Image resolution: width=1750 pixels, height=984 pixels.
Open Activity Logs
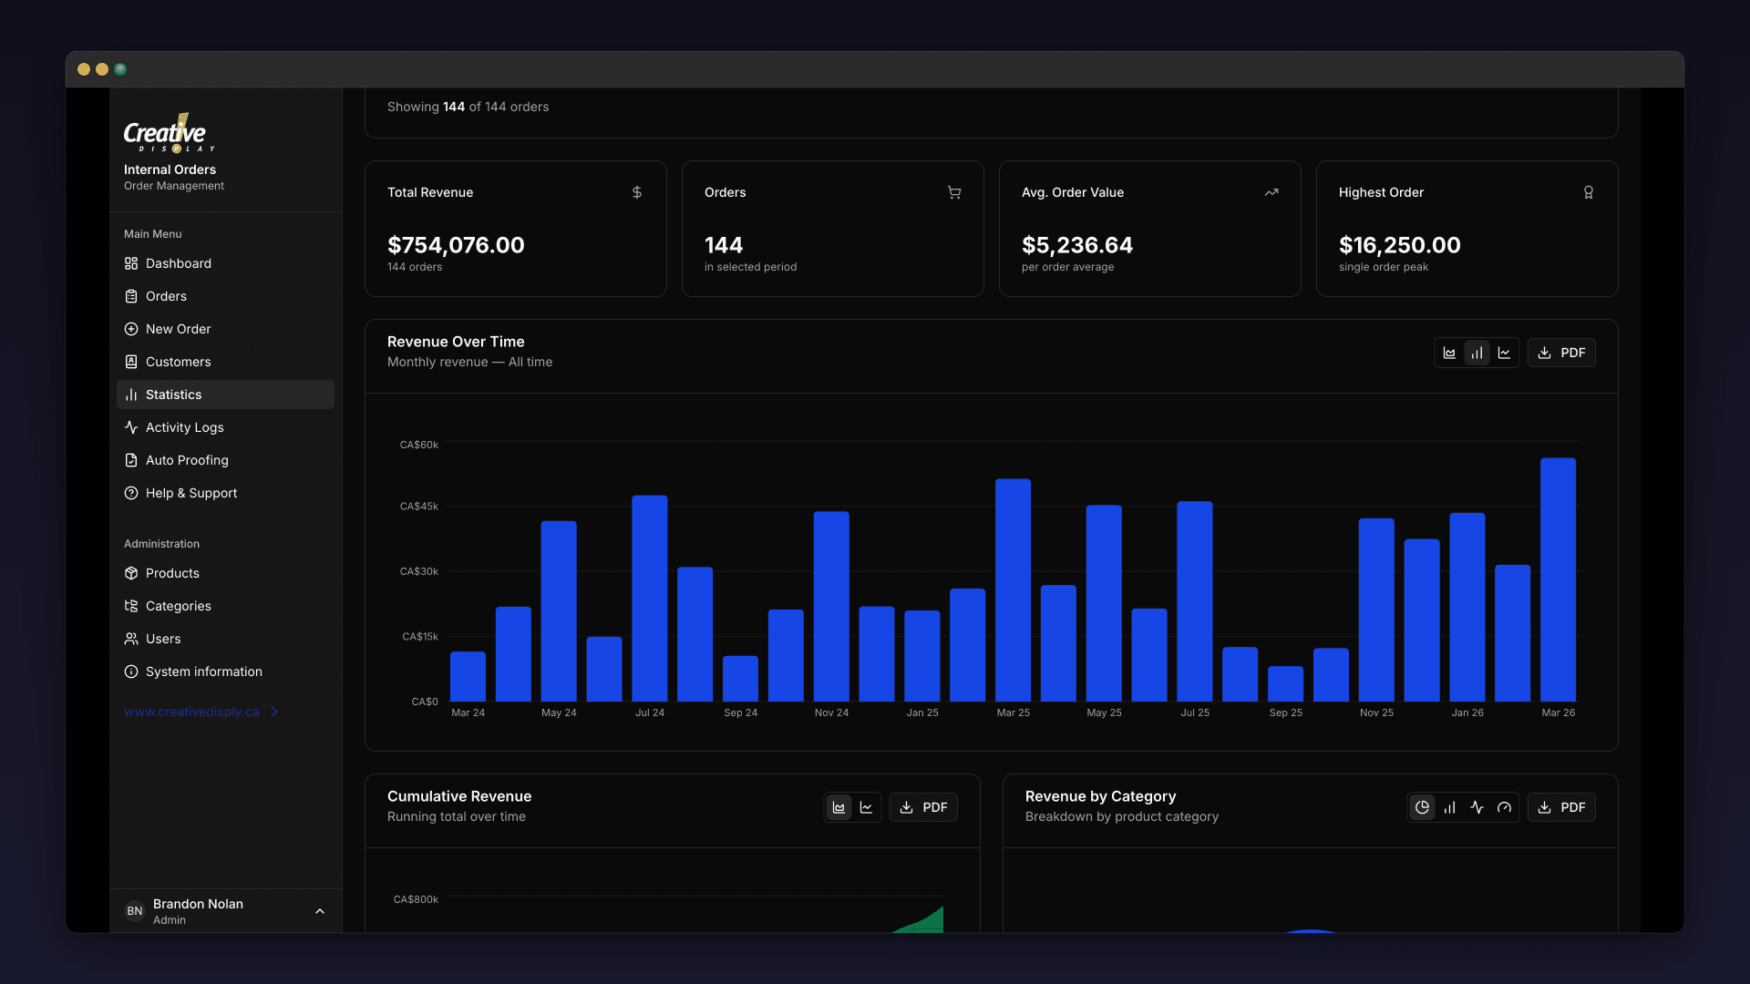(184, 427)
